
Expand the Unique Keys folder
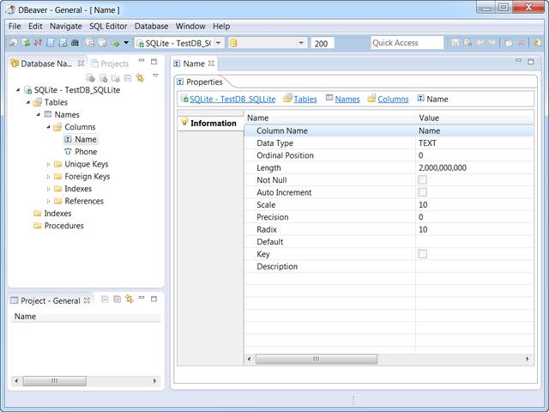click(x=48, y=164)
